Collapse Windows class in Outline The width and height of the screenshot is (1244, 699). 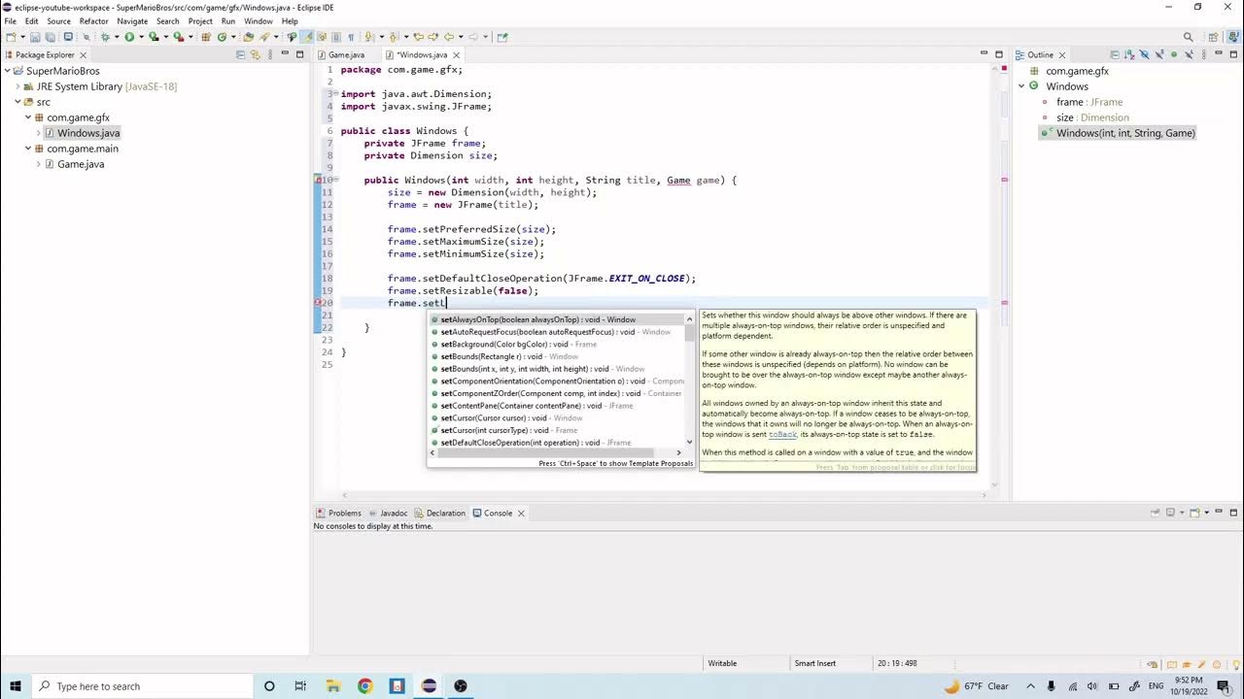pos(1021,86)
